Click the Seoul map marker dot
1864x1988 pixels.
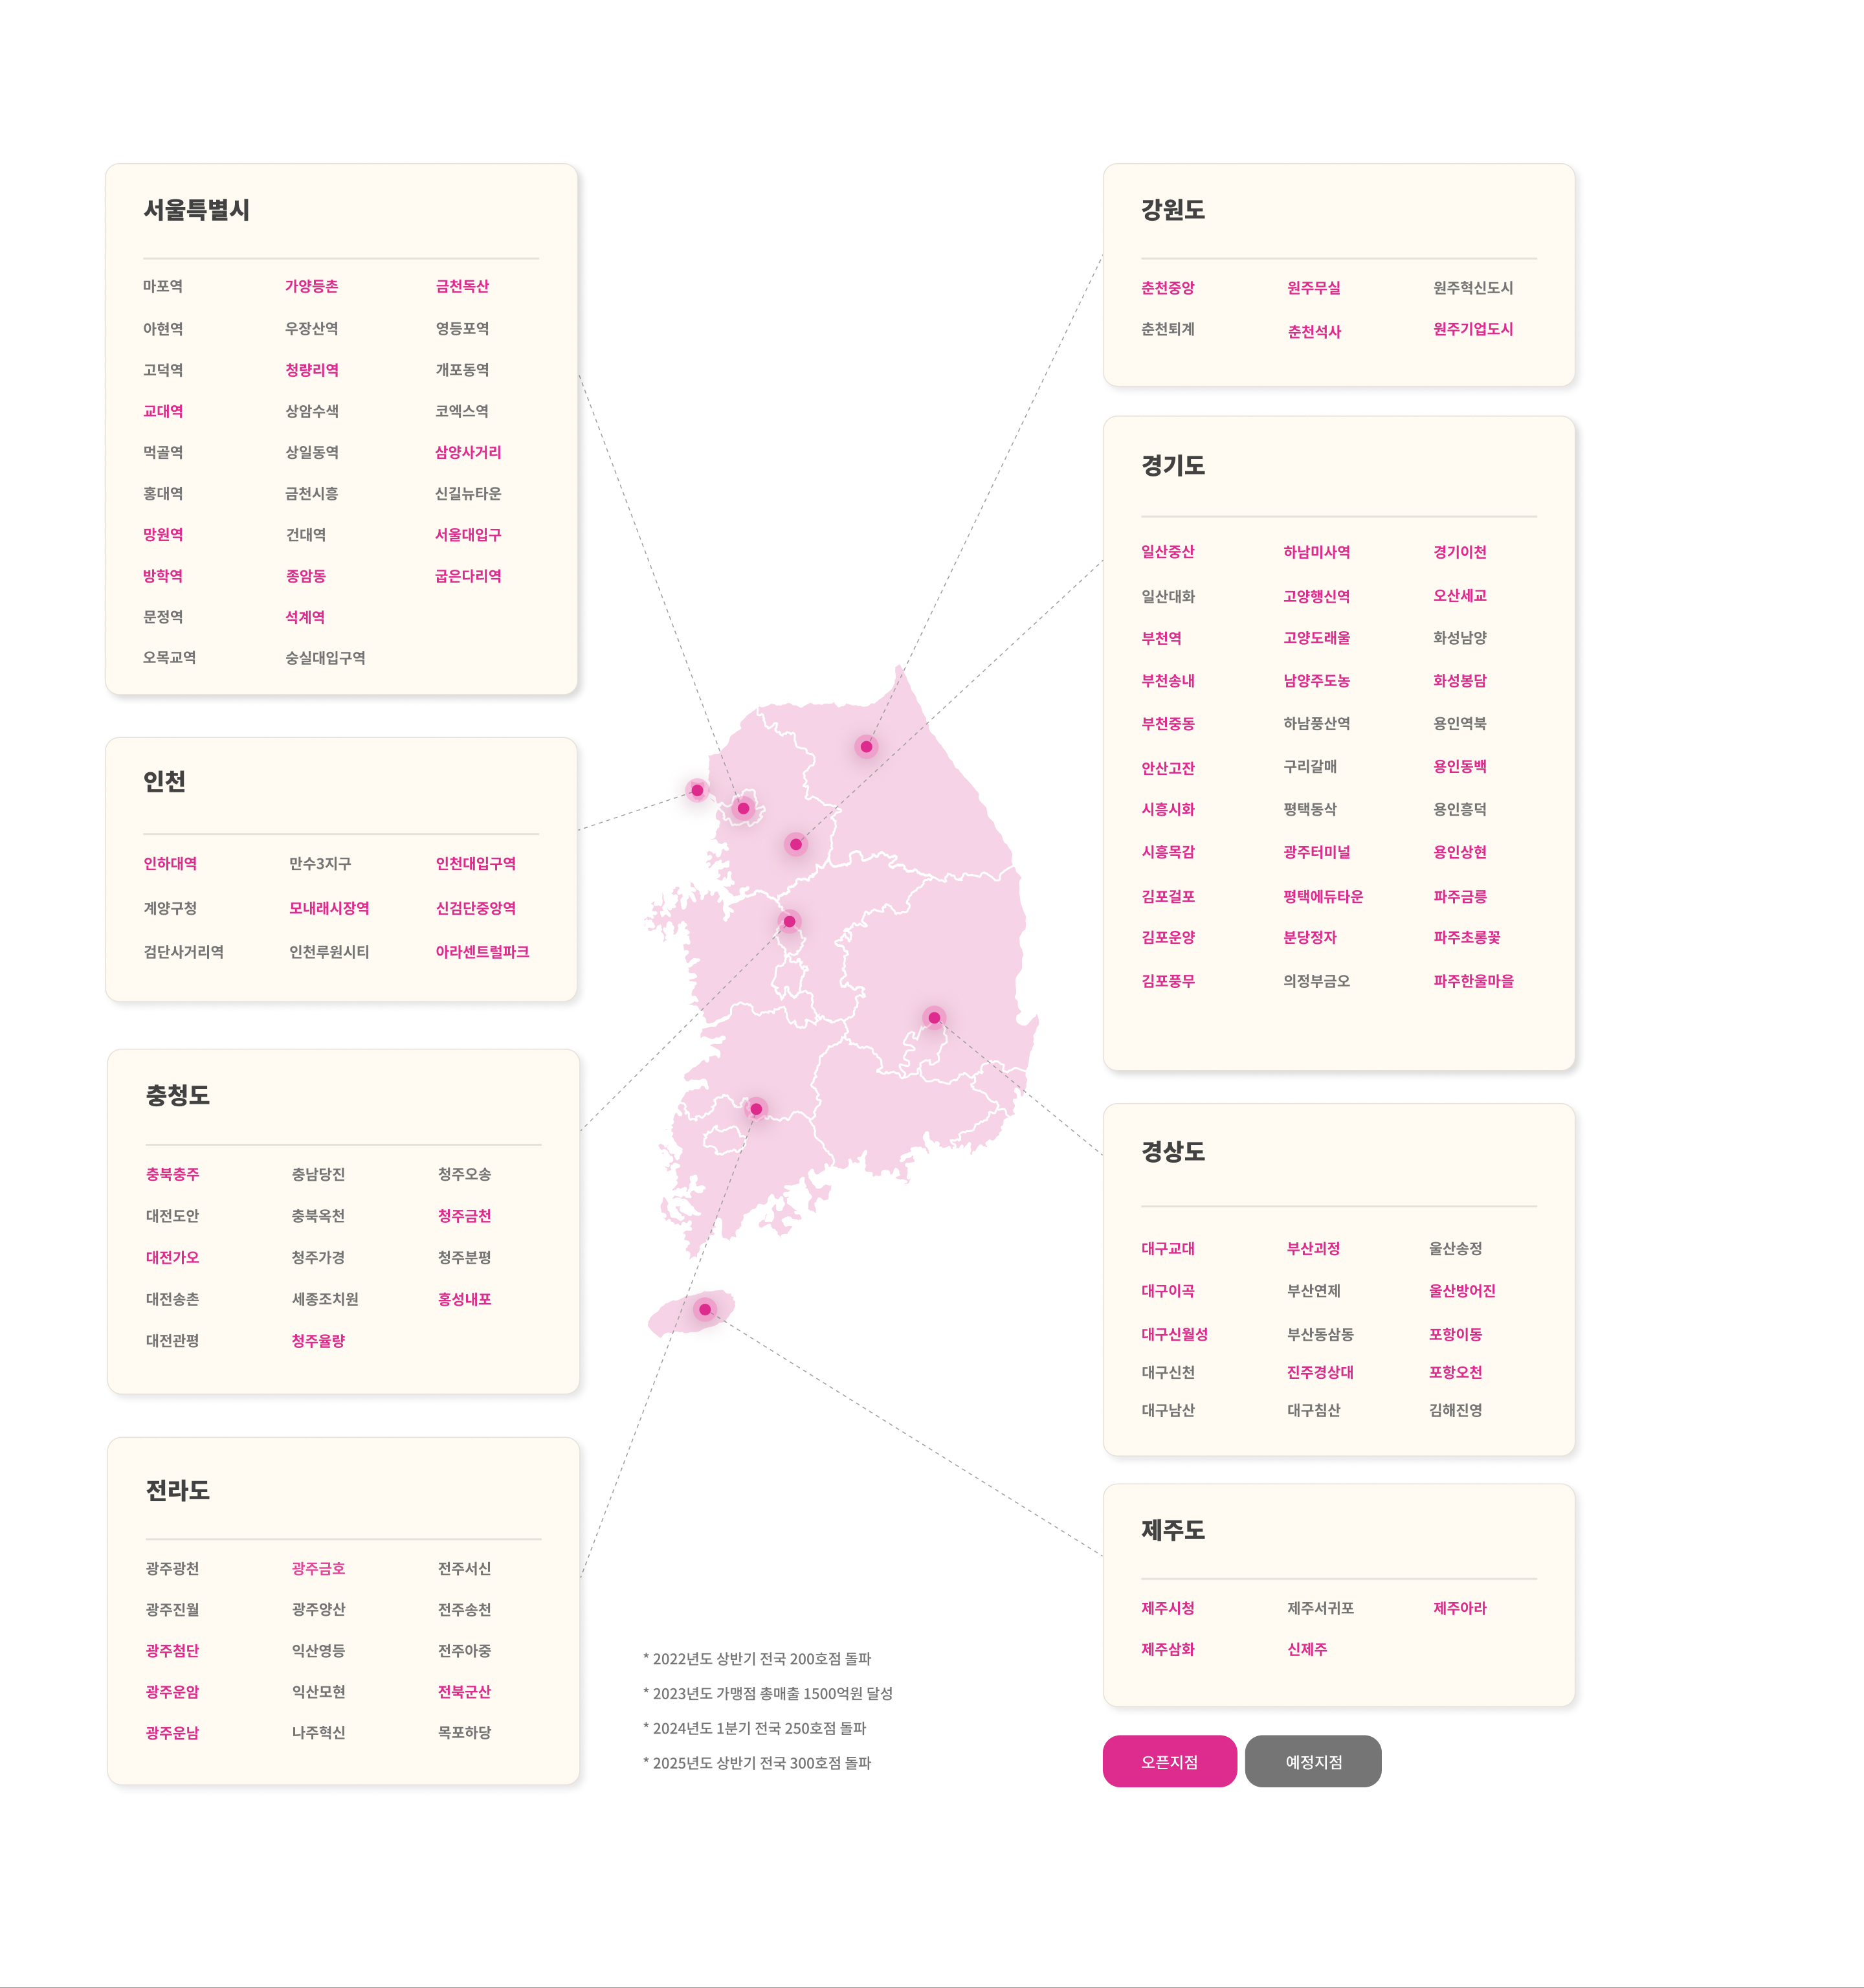[x=743, y=808]
